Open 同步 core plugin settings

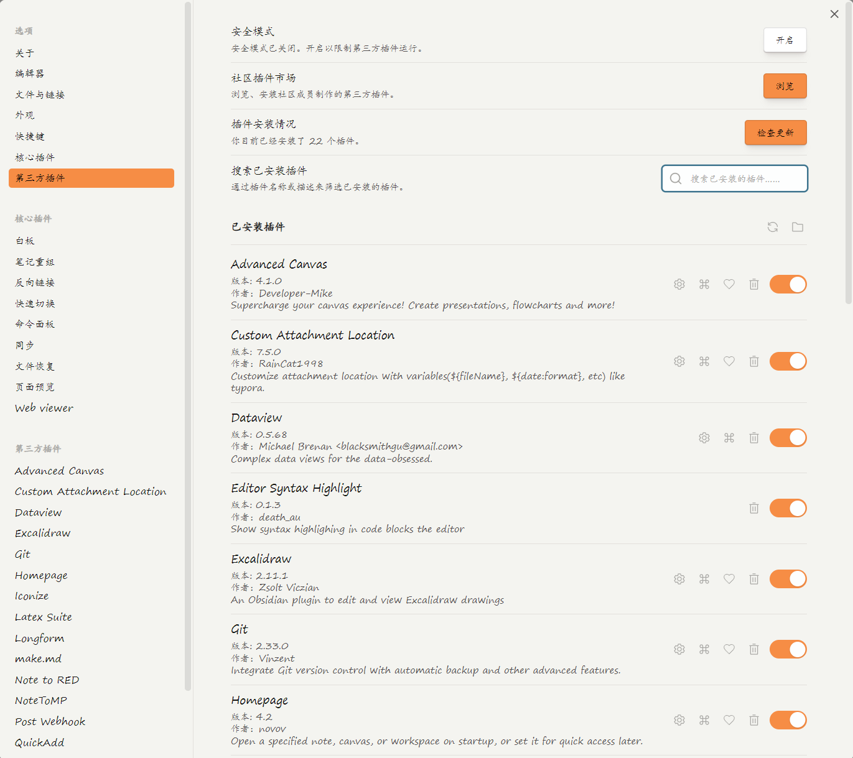91,346
